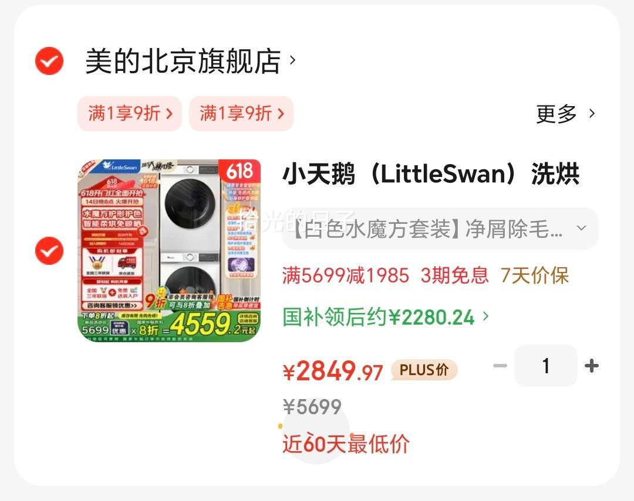
Task: Click the down arrow in variant selector
Action: 581,228
